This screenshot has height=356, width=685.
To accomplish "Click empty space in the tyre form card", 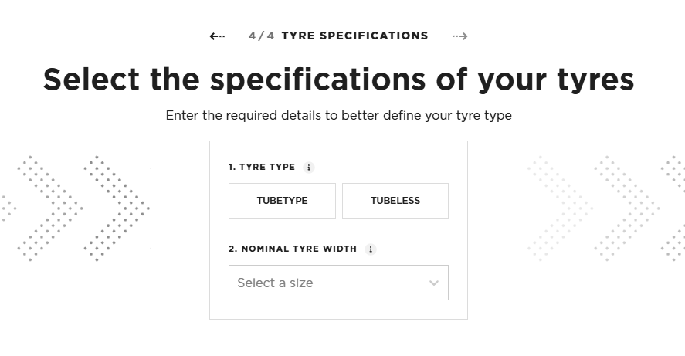I will pos(338,232).
